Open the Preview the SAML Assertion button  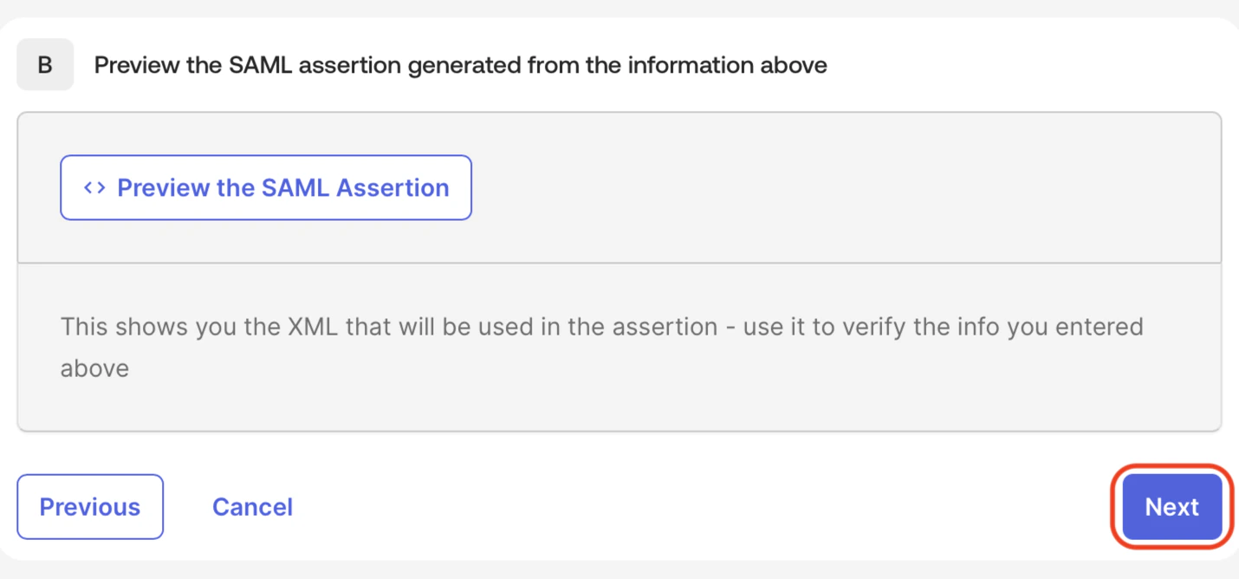pos(266,188)
